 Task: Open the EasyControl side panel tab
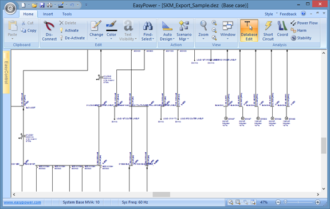tap(6, 72)
